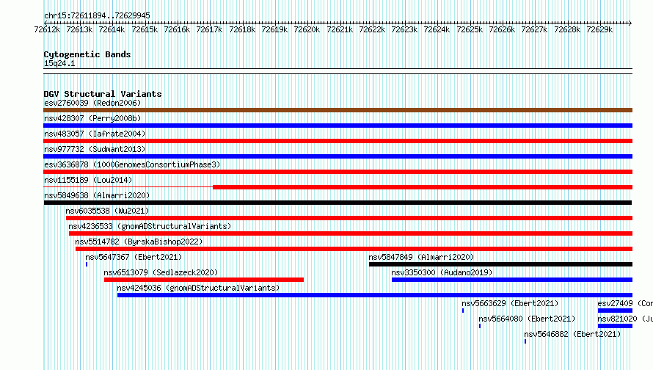Click the 72618k ruler tick label
Viewport: 653px width, 370px height.
[242, 29]
